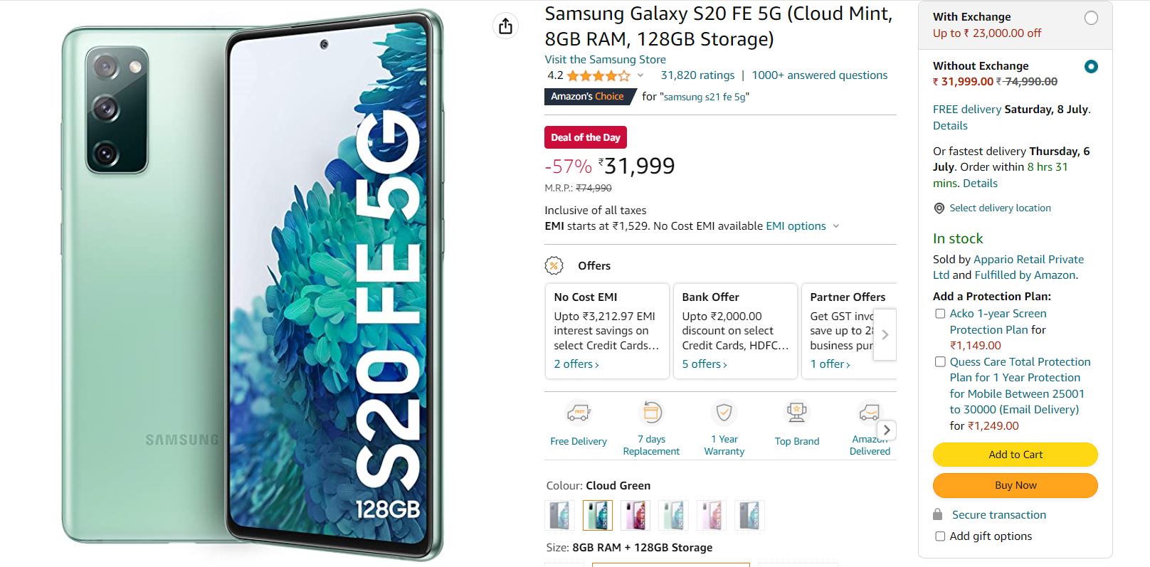The height and width of the screenshot is (567, 1150).
Task: Open the Bank Offer card's 5 offers
Action: click(705, 364)
